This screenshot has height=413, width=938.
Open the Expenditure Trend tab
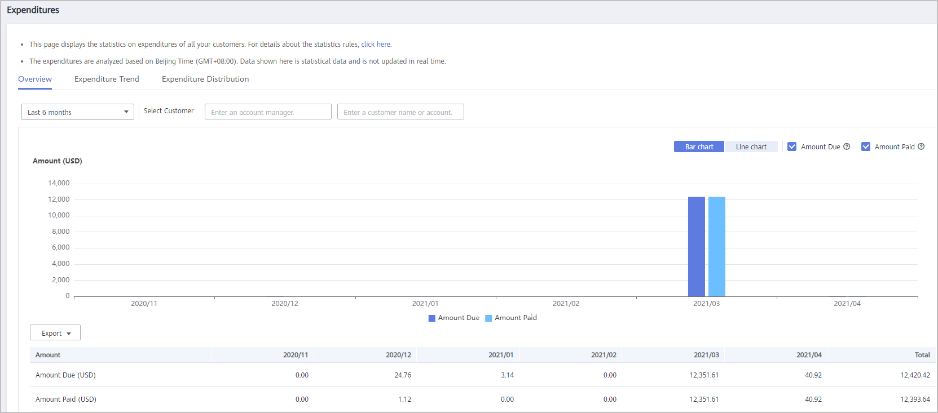pyautogui.click(x=107, y=79)
